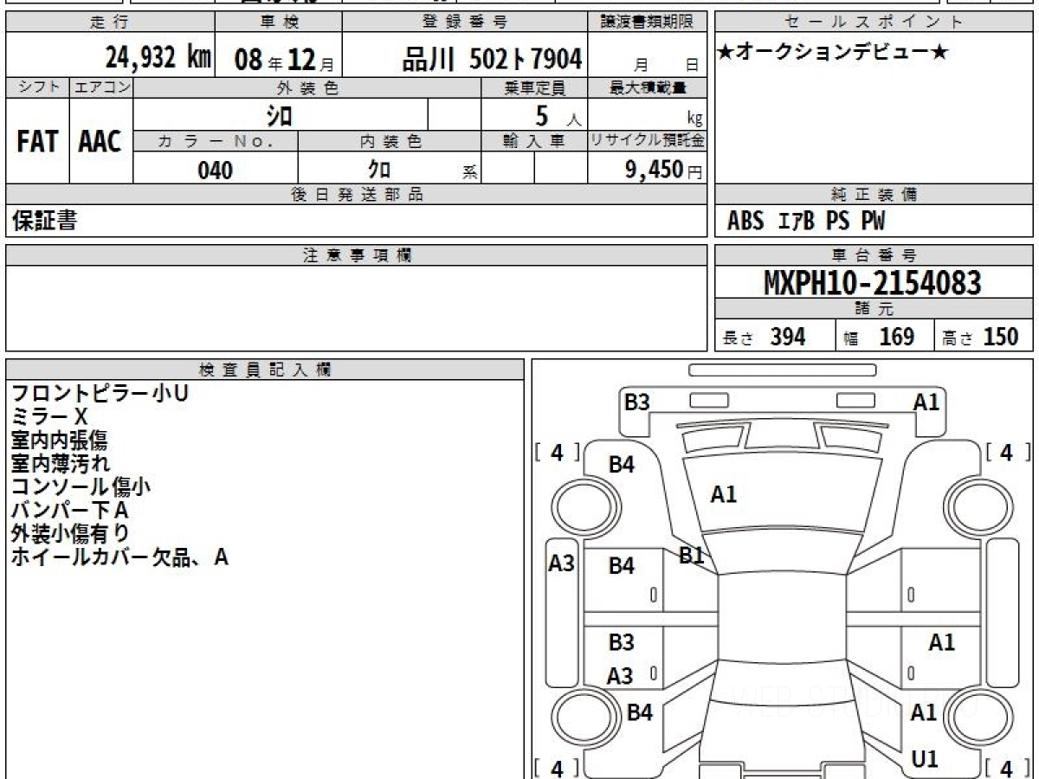Image resolution: width=1039 pixels, height=779 pixels.
Task: Click the 検査員記入欄 header
Action: coord(265,370)
